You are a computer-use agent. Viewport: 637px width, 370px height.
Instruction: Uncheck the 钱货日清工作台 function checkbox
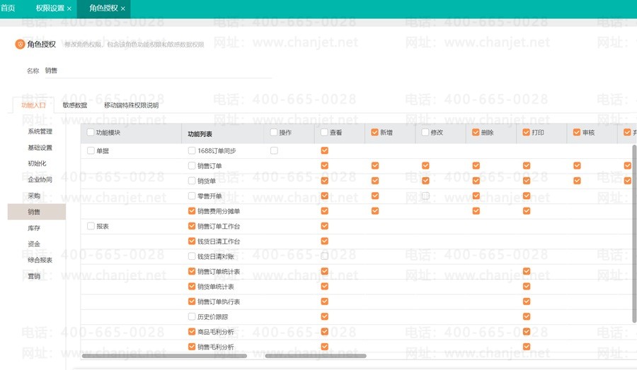(192, 241)
